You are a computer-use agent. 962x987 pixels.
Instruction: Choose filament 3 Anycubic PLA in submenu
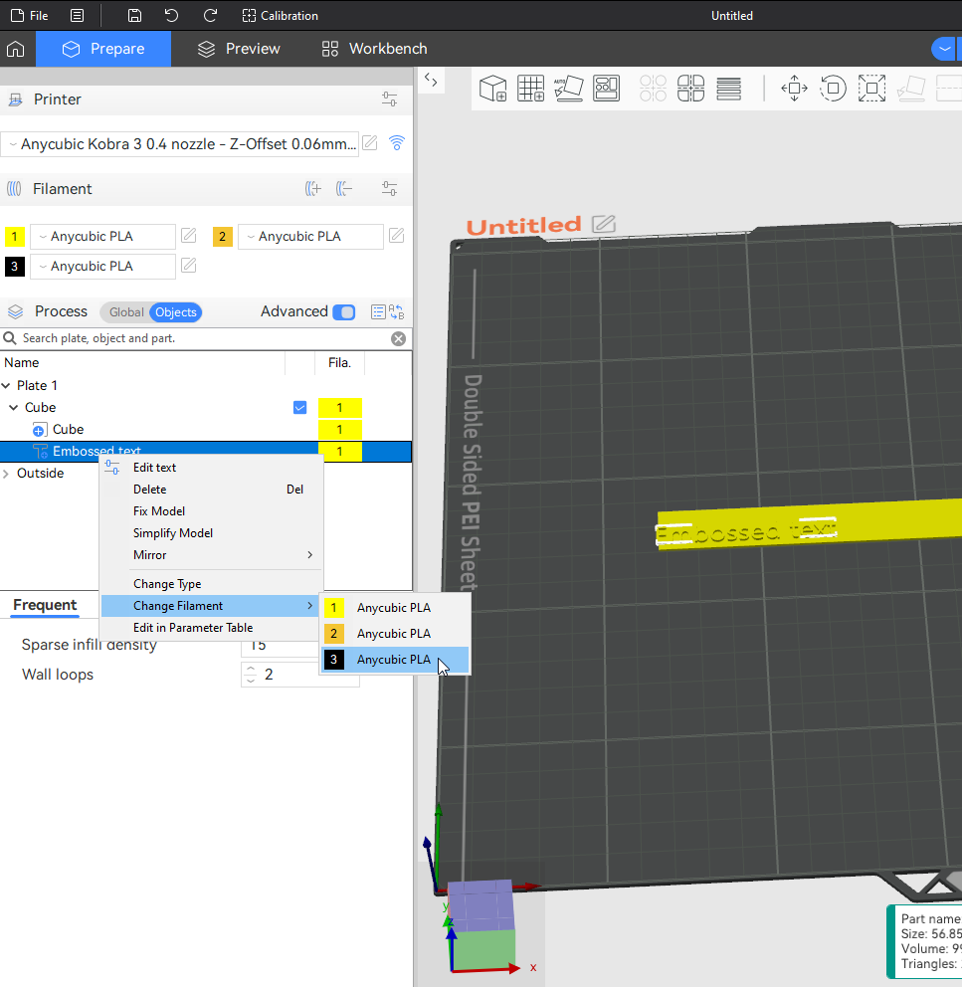pos(394,660)
